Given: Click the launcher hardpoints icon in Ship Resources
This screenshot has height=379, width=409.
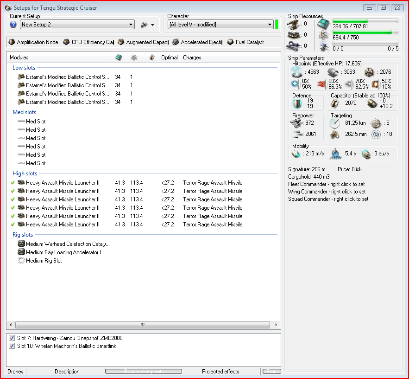Looking at the screenshot, I should click(x=293, y=35).
